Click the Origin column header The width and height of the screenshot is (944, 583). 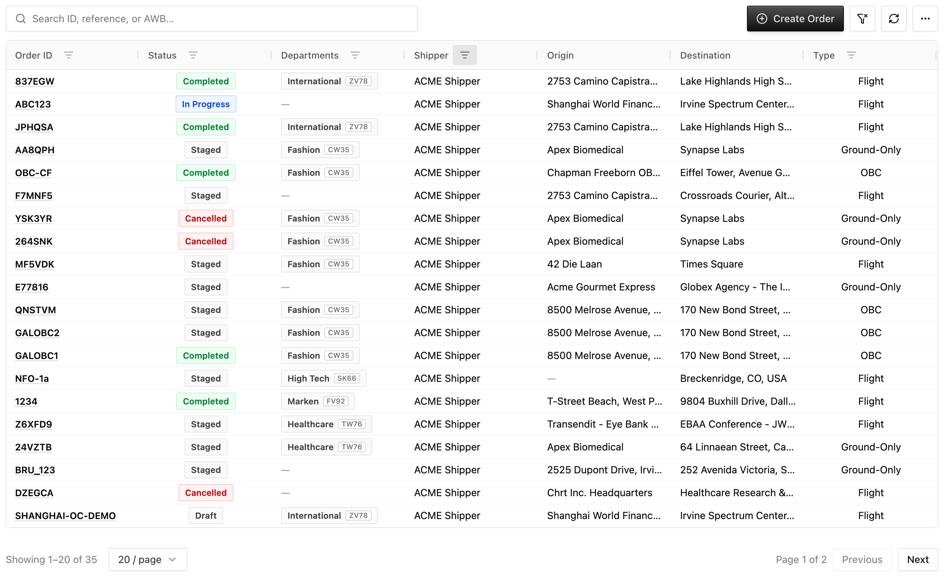(560, 55)
